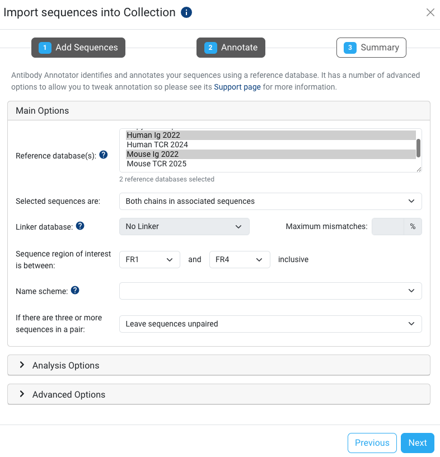Click the info icon beside the dialog title

[x=186, y=12]
